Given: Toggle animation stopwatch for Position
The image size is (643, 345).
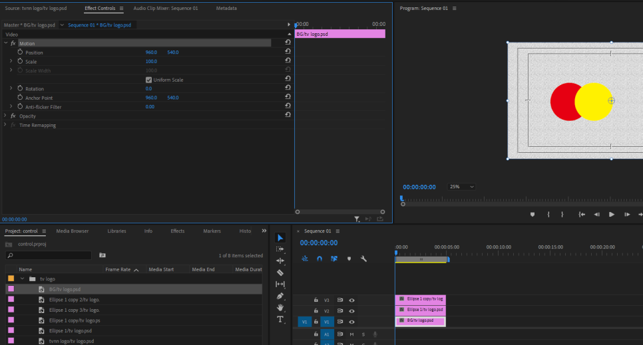Looking at the screenshot, I should pos(20,52).
